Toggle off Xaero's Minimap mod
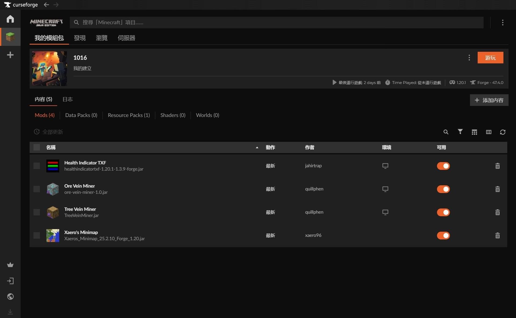This screenshot has width=516, height=318. 443,235
